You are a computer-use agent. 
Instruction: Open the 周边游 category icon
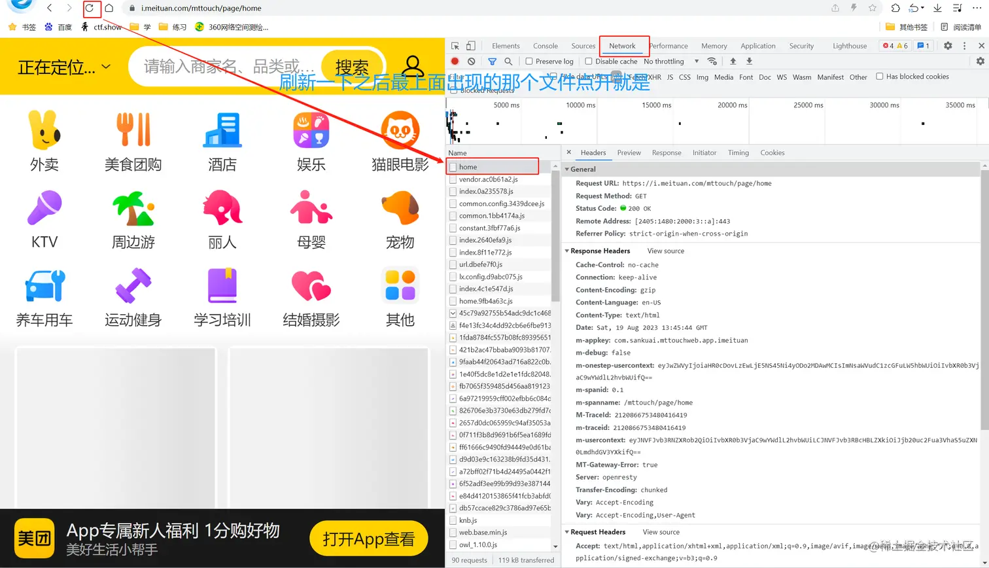(133, 208)
